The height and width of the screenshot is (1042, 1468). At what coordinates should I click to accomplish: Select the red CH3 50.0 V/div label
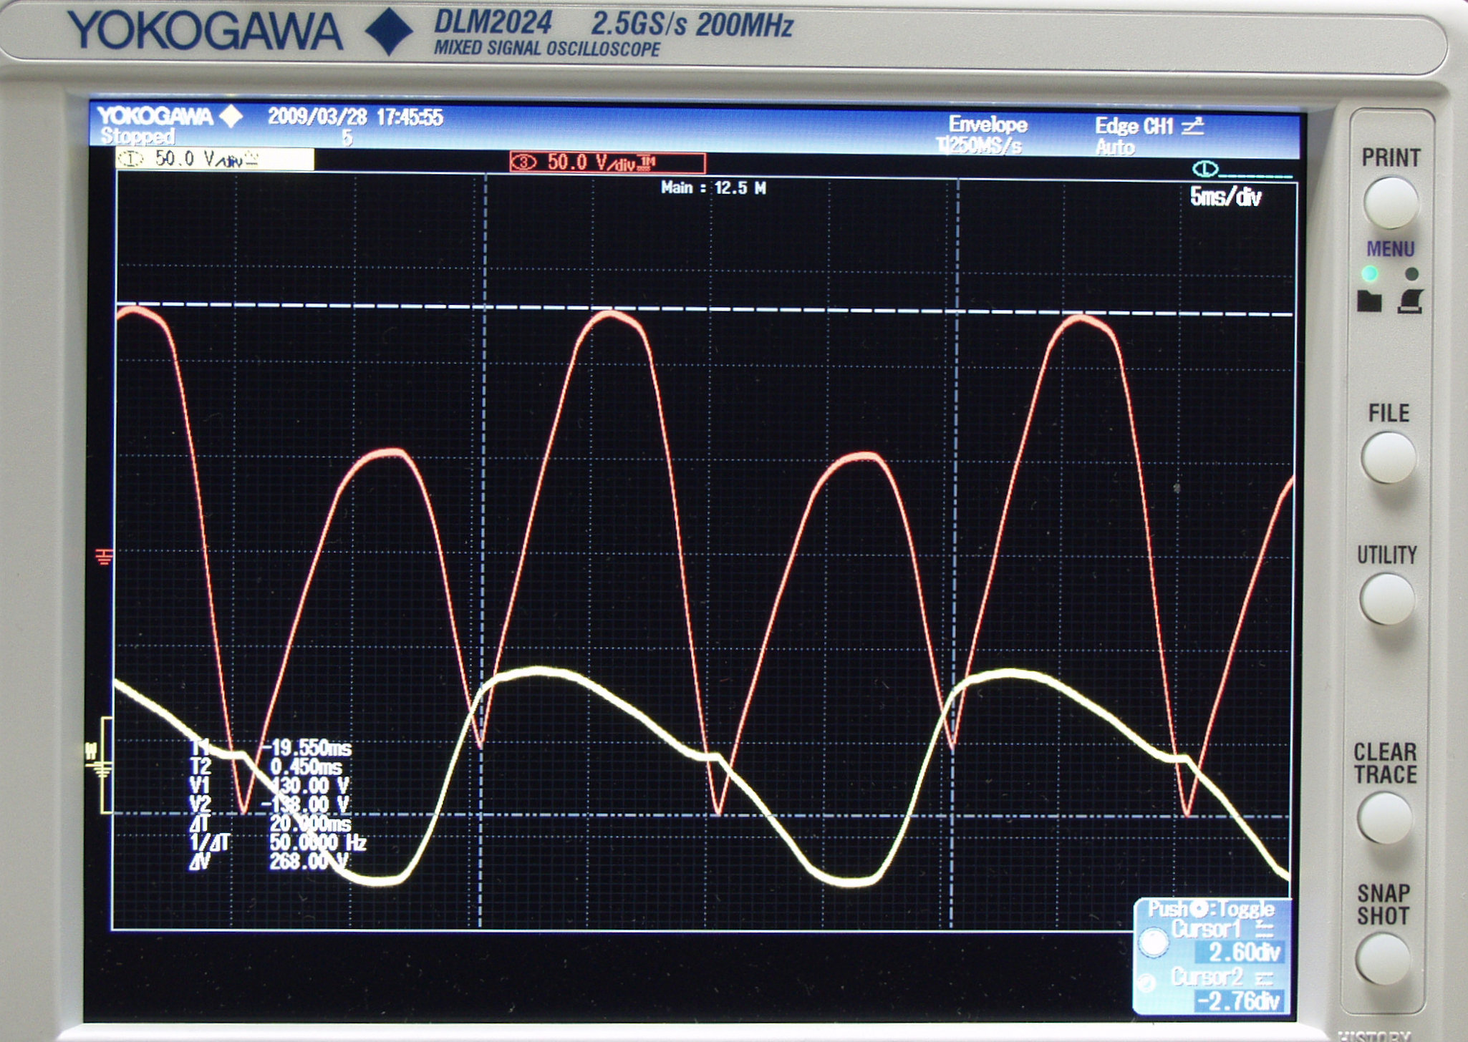click(607, 163)
